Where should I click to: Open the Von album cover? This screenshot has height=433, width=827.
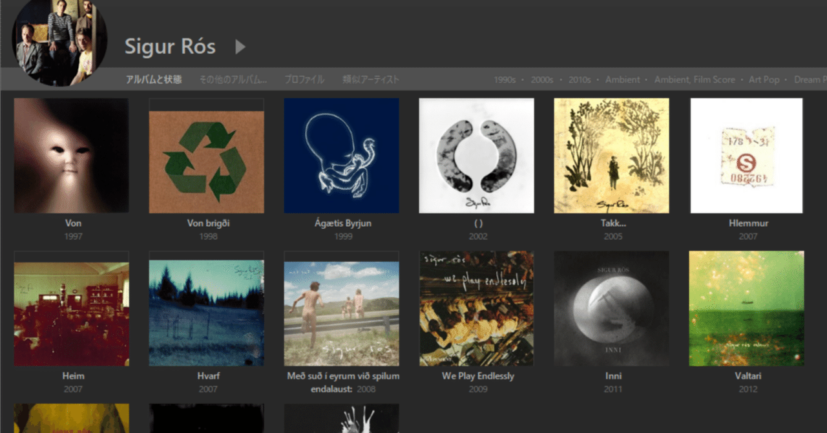tap(71, 155)
